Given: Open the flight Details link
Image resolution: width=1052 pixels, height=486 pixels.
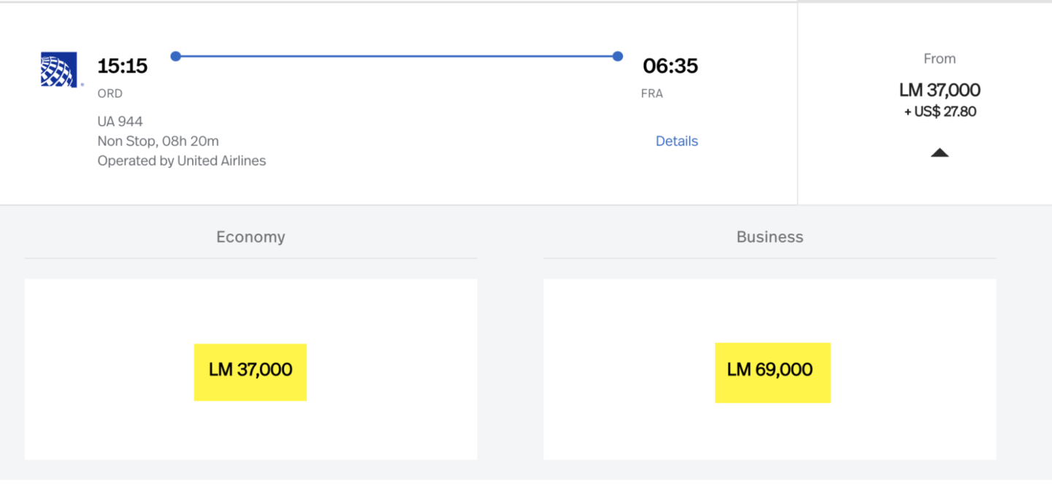Looking at the screenshot, I should coord(676,142).
